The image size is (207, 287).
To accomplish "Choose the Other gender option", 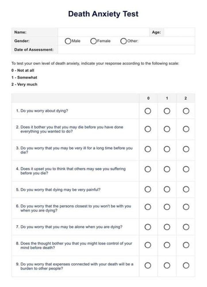I will tap(123, 41).
